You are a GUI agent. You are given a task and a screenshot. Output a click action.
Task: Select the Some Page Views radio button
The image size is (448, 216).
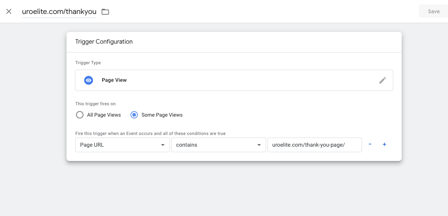[x=135, y=115]
